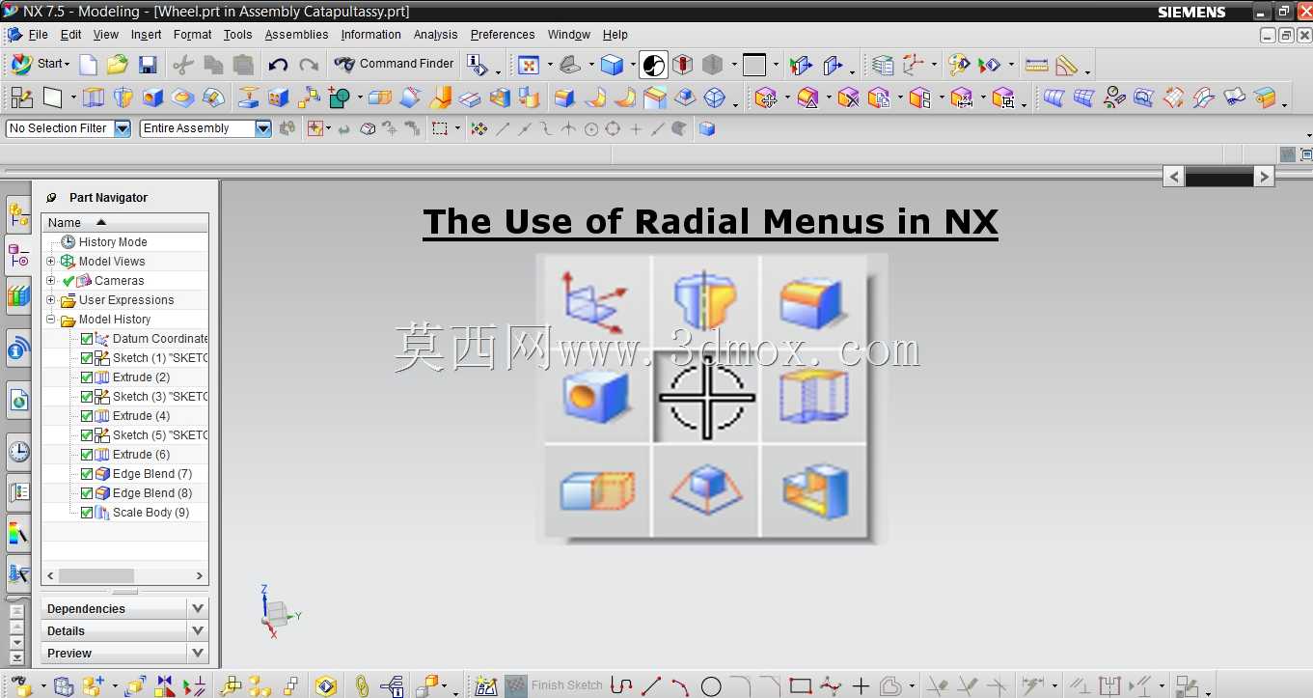1313x698 pixels.
Task: Click the Extrude icon on the feature toolbar
Action: [x=93, y=98]
